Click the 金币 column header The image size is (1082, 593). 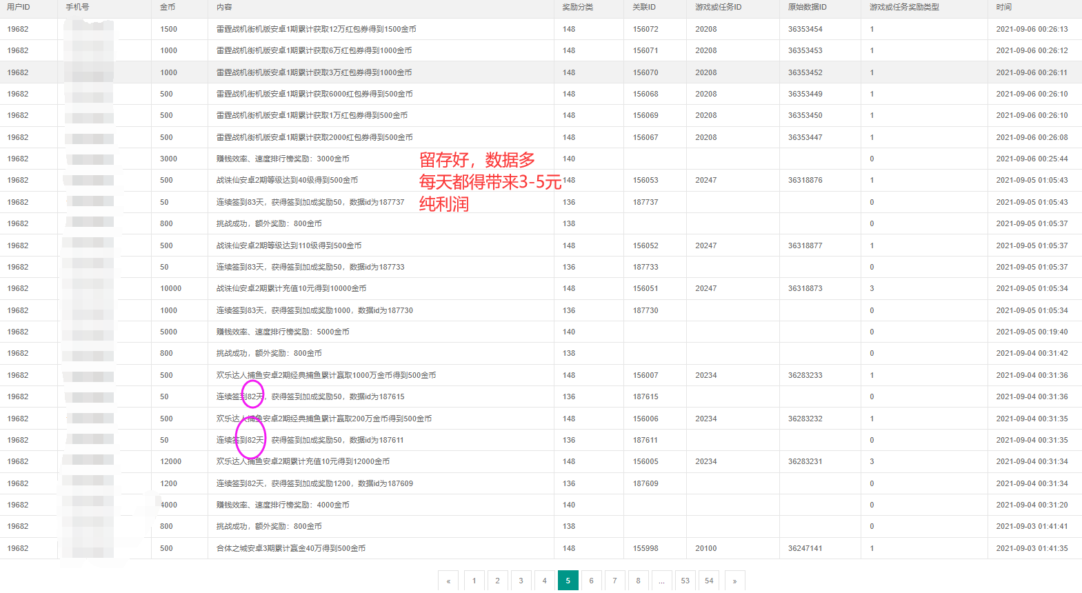click(x=168, y=7)
